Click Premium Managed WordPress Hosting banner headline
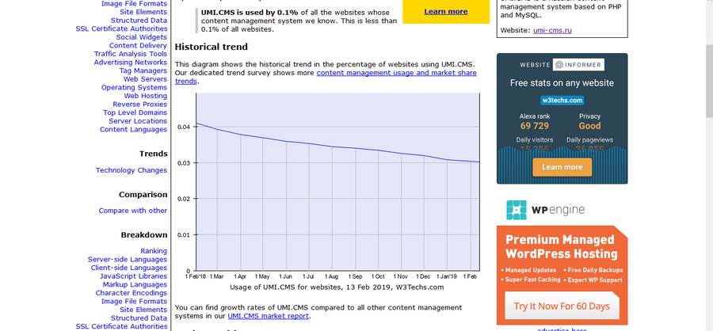713x331 pixels. point(562,246)
